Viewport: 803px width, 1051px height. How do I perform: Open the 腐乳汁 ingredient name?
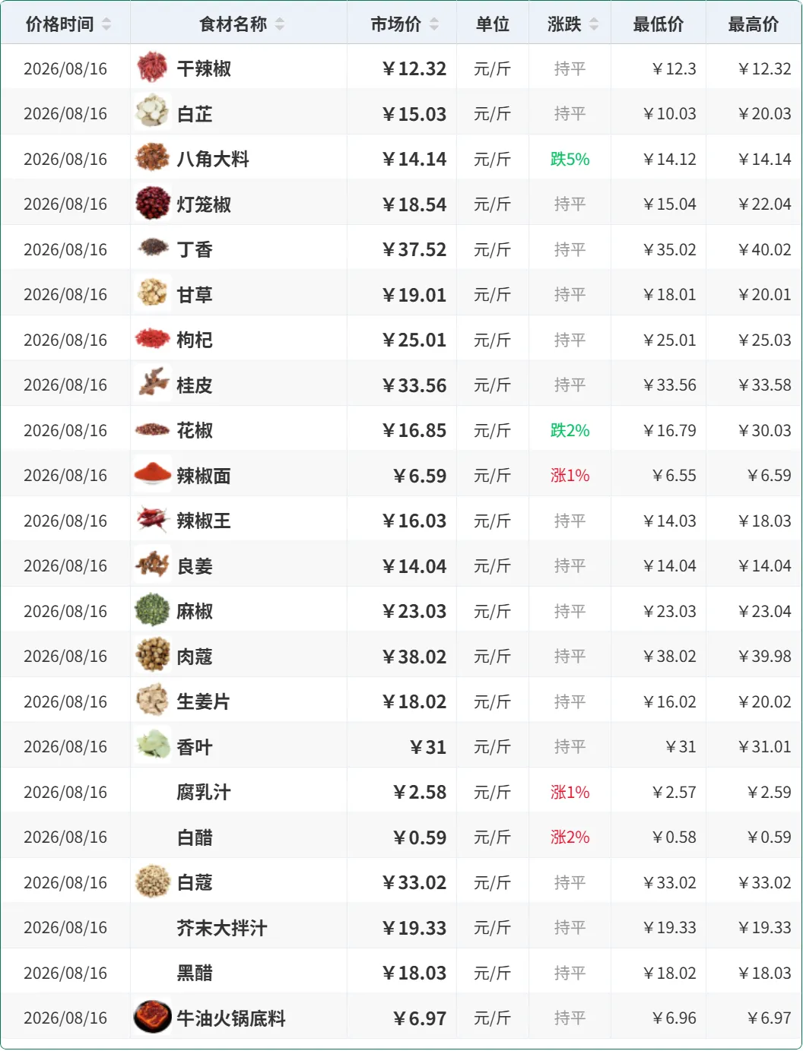(x=204, y=793)
